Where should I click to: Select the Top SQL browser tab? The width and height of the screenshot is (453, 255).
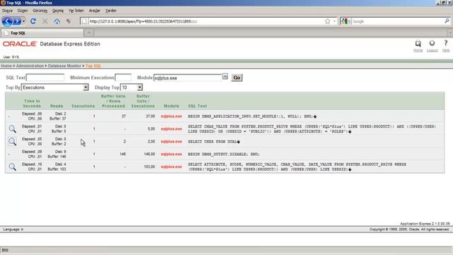(x=42, y=33)
